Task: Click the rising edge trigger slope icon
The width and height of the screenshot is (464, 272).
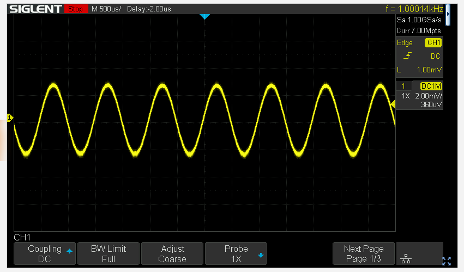Action: pos(407,56)
